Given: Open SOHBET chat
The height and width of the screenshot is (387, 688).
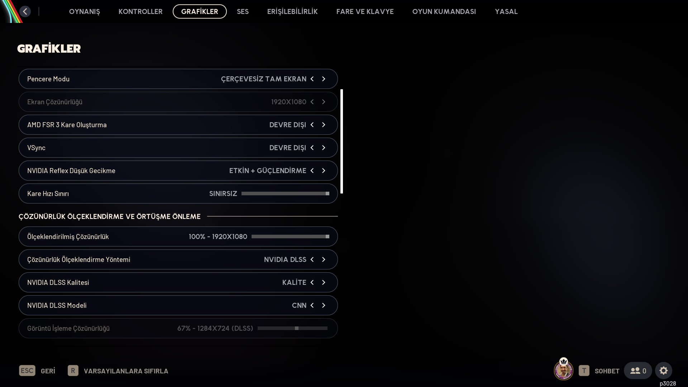Looking at the screenshot, I should pyautogui.click(x=607, y=371).
